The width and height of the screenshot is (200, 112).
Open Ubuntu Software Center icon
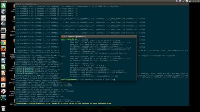click(x=3, y=79)
